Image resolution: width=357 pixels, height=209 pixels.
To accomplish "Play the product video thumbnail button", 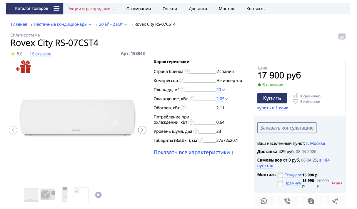I will pyautogui.click(x=99, y=195).
